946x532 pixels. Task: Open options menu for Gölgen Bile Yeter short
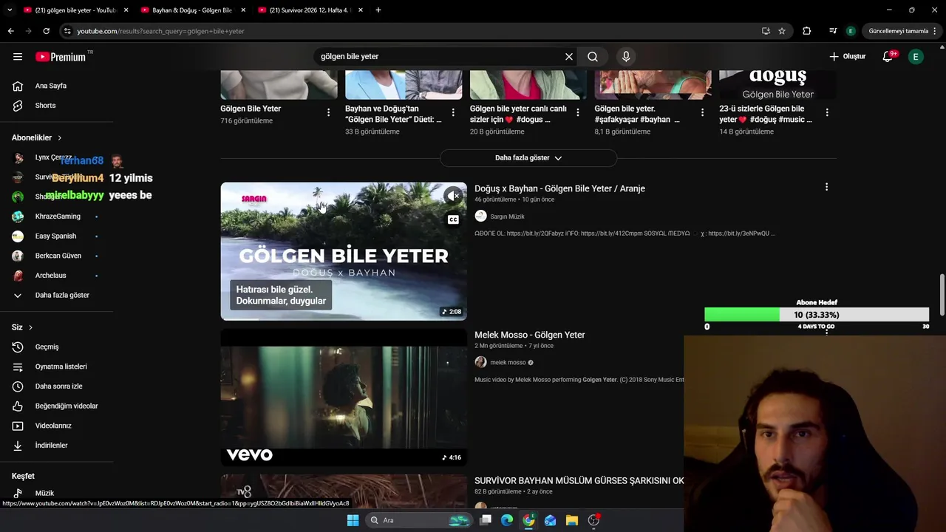328,112
